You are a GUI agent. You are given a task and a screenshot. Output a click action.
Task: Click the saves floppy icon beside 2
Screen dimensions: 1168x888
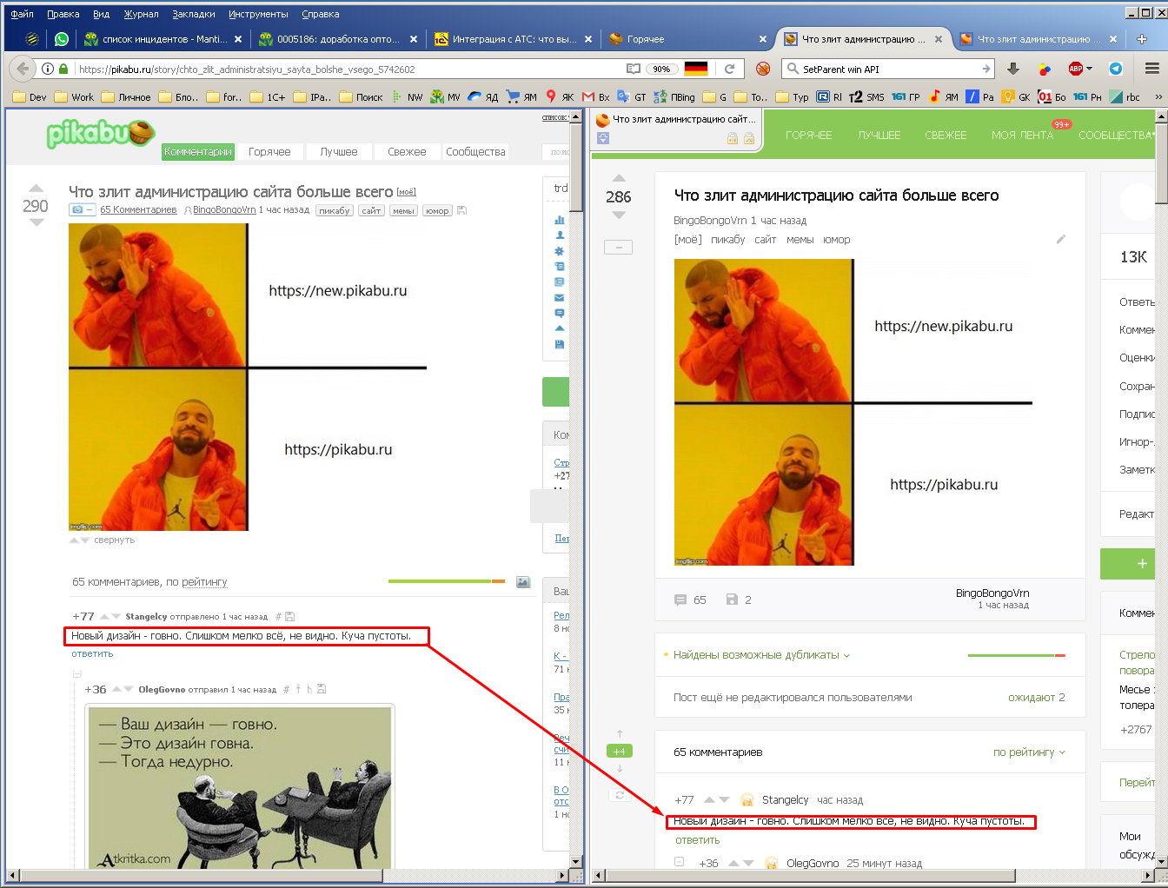(x=732, y=600)
